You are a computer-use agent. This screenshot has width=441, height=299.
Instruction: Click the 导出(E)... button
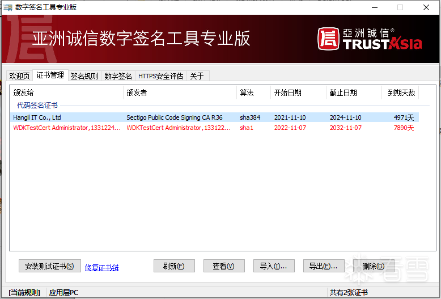pos(324,266)
